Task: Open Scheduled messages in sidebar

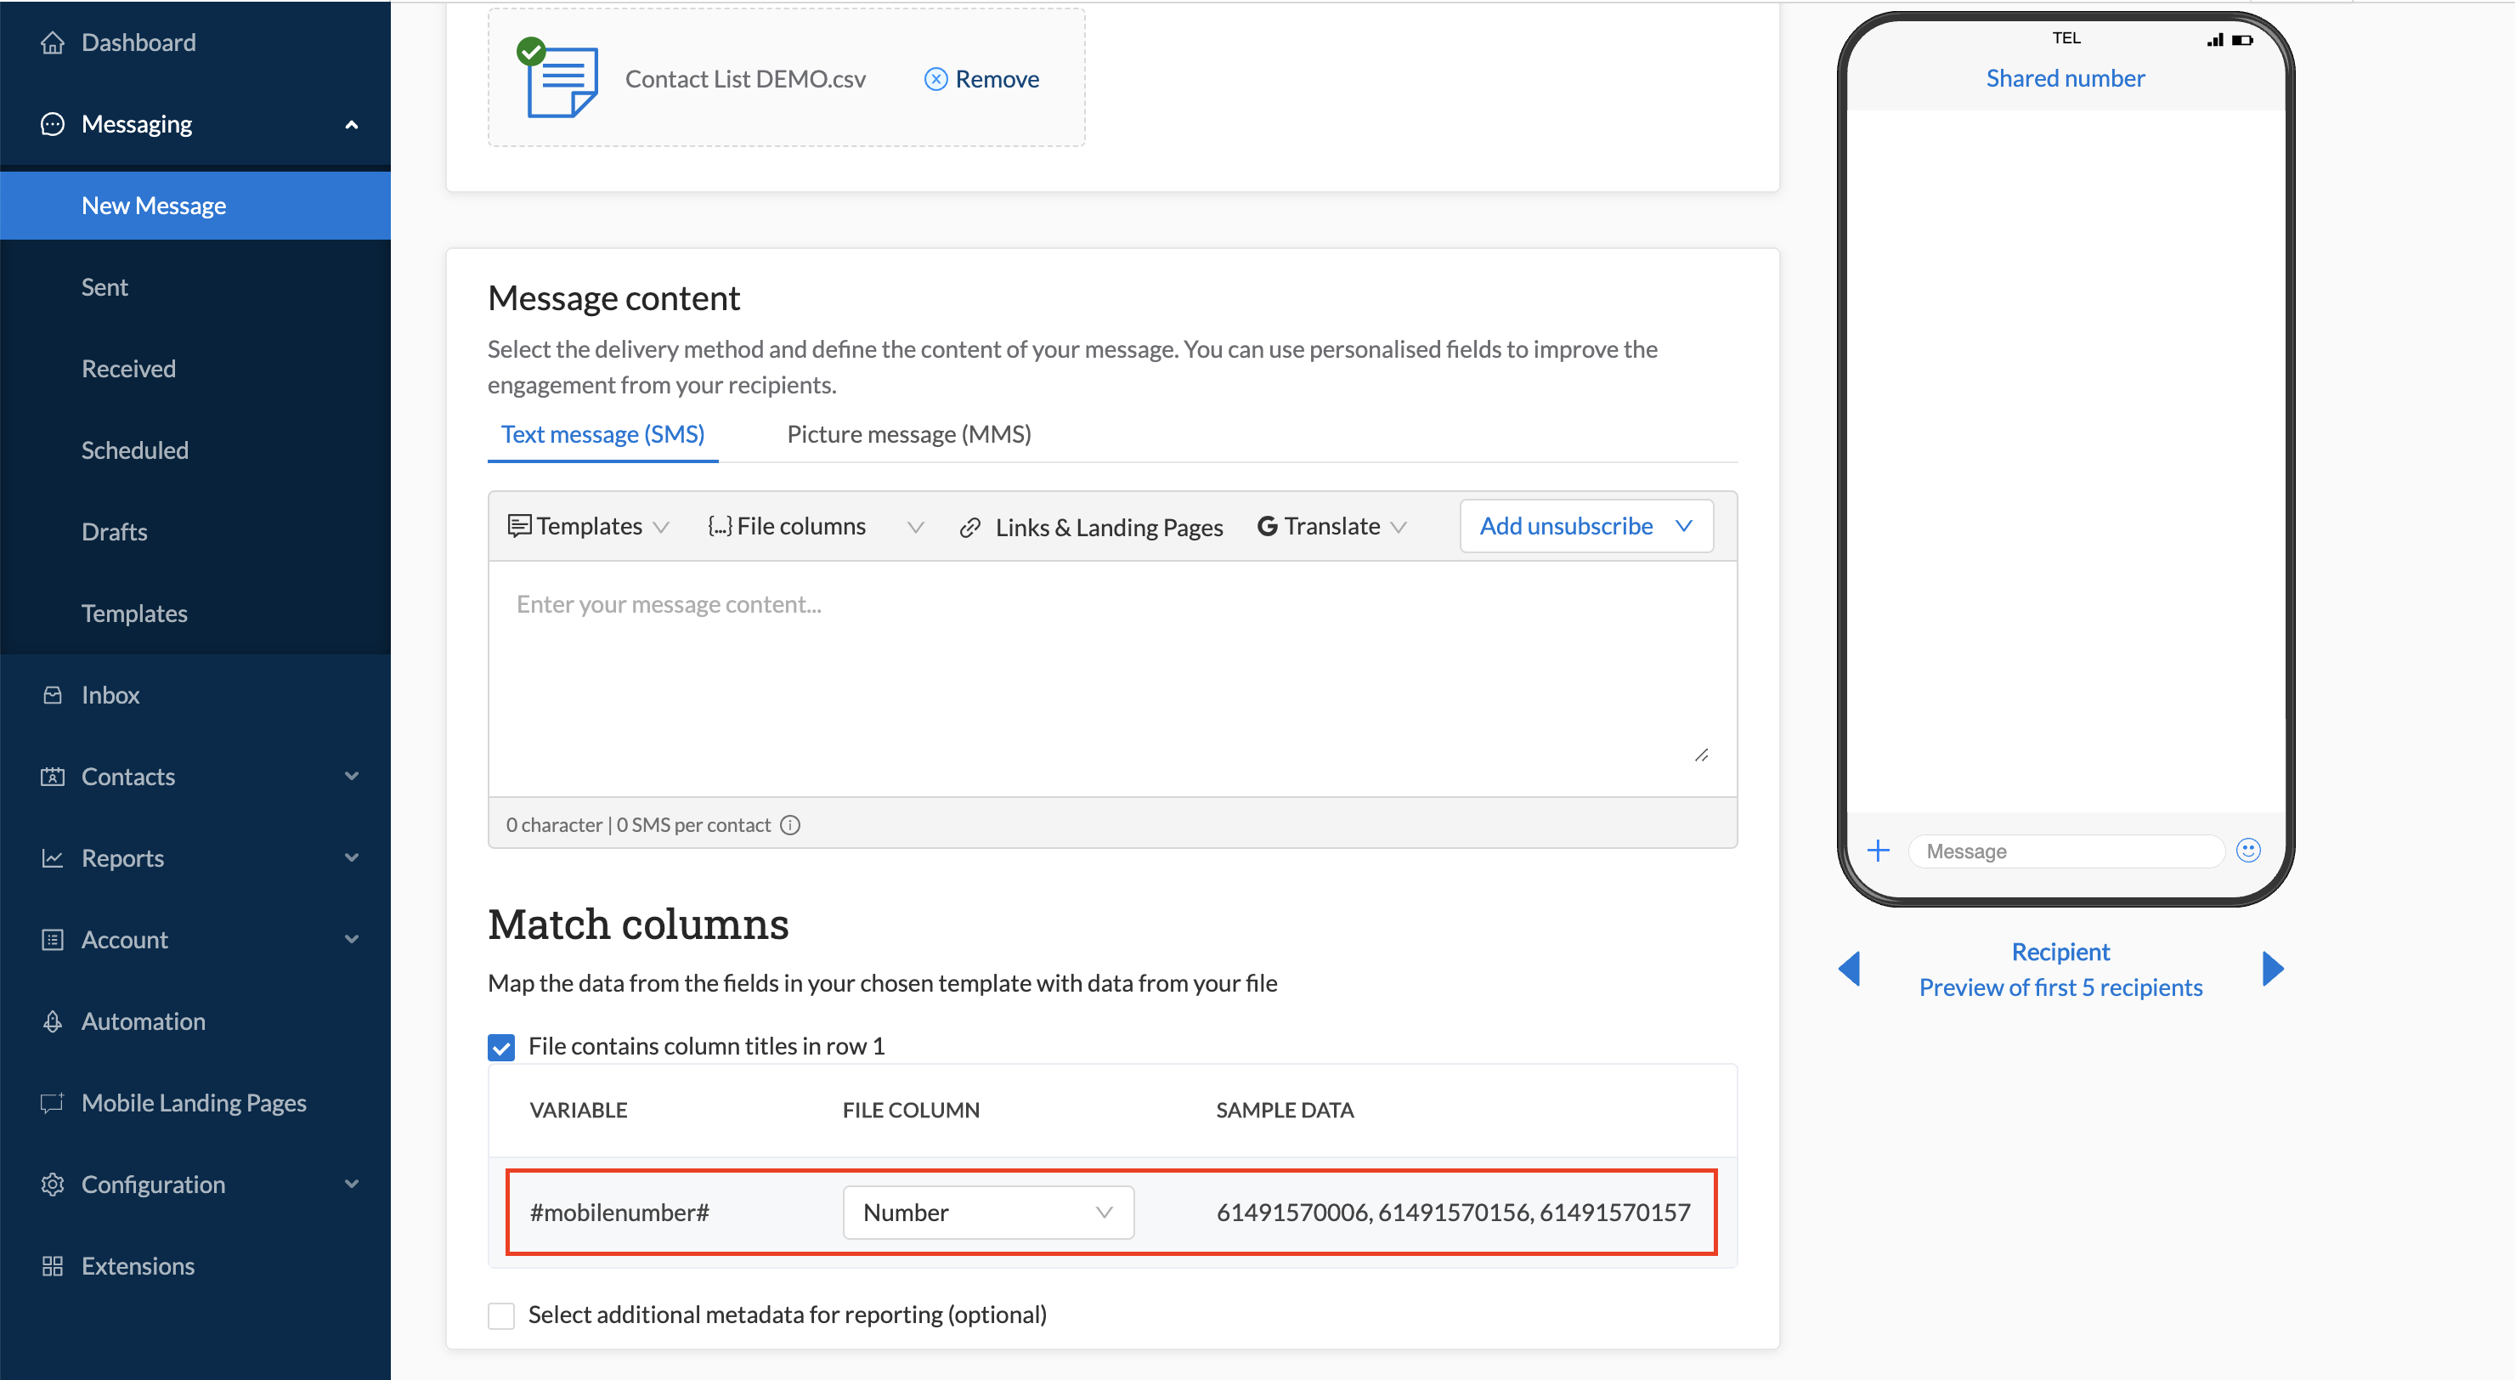Action: point(135,450)
